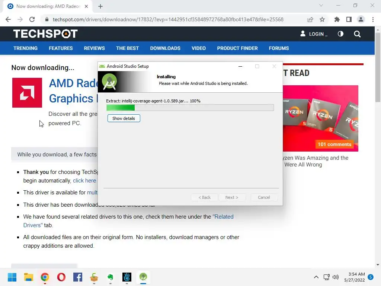Open the FEATURES menu item

click(x=61, y=48)
